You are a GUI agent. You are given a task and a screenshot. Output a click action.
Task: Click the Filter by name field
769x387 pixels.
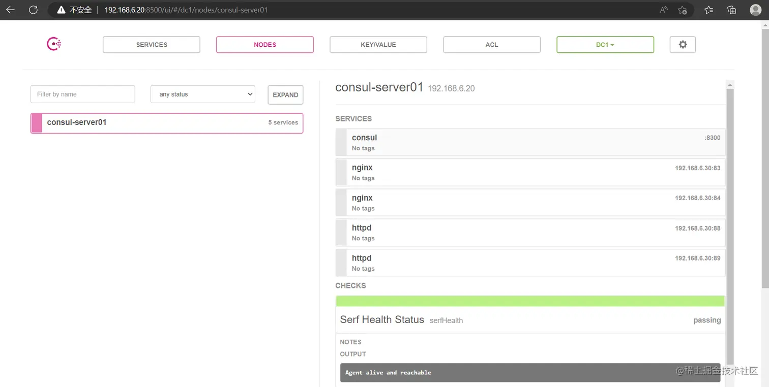pos(83,94)
